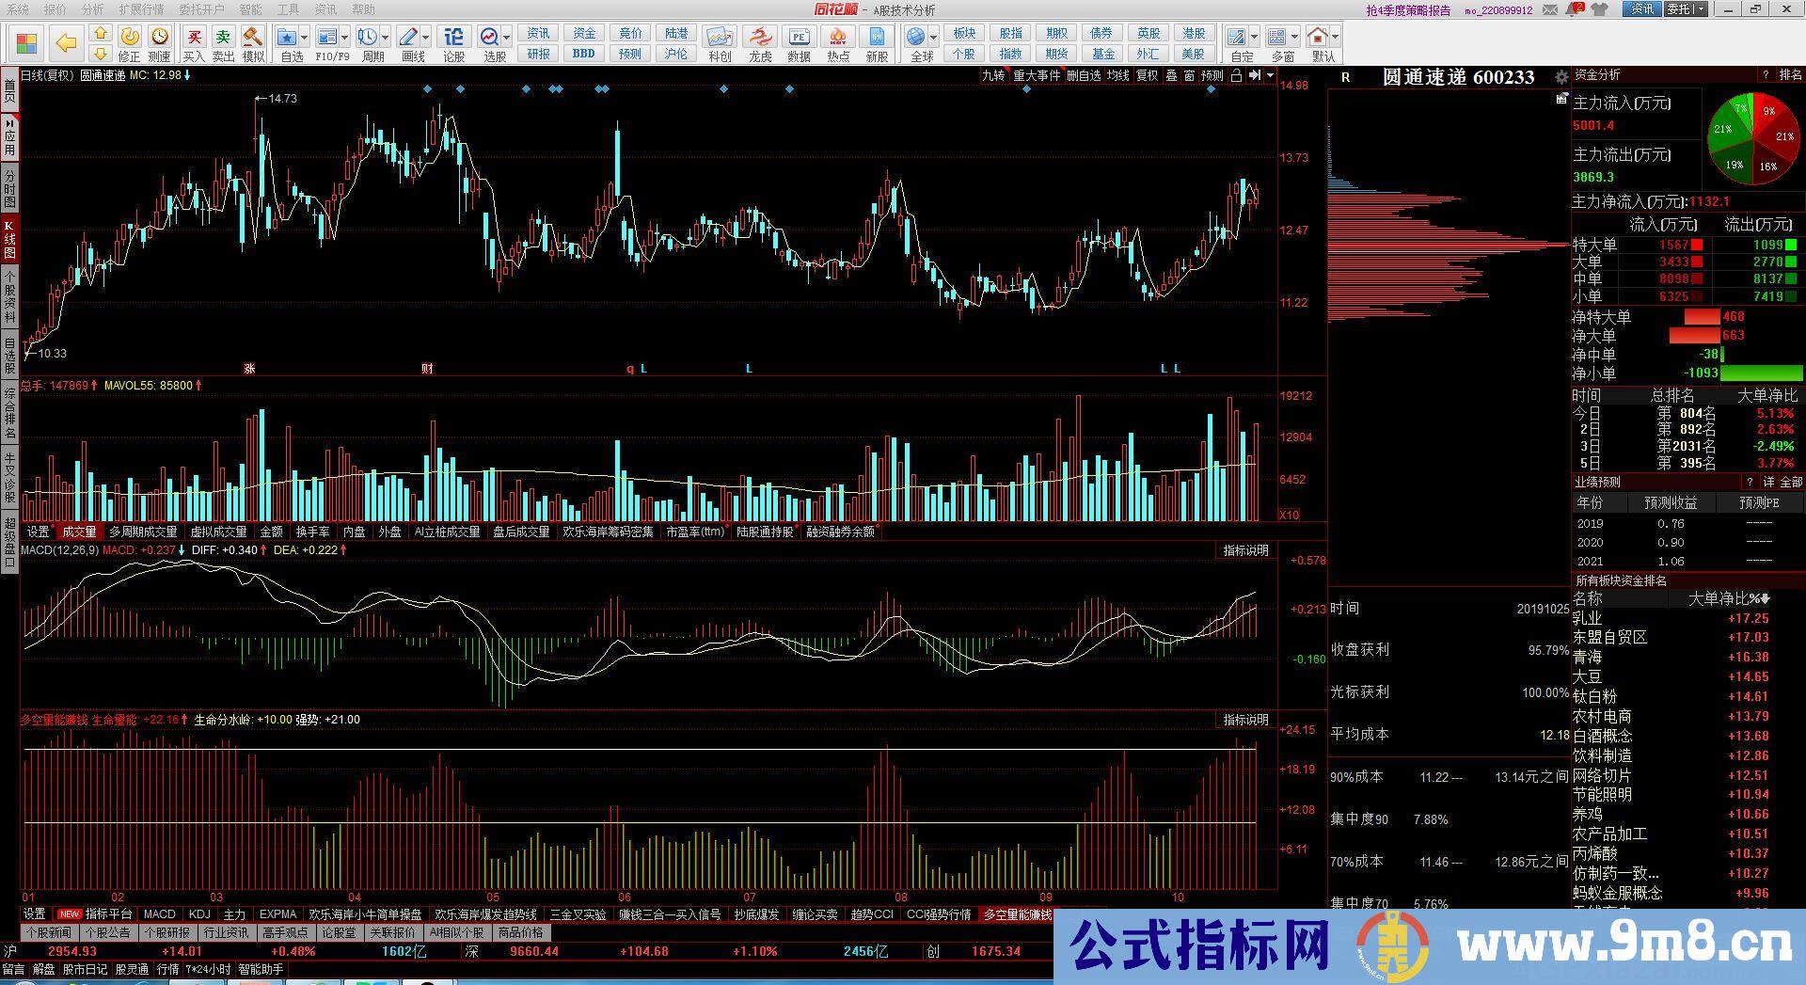The width and height of the screenshot is (1806, 985).
Task: Open the 工具 menu
Action: [x=288, y=9]
